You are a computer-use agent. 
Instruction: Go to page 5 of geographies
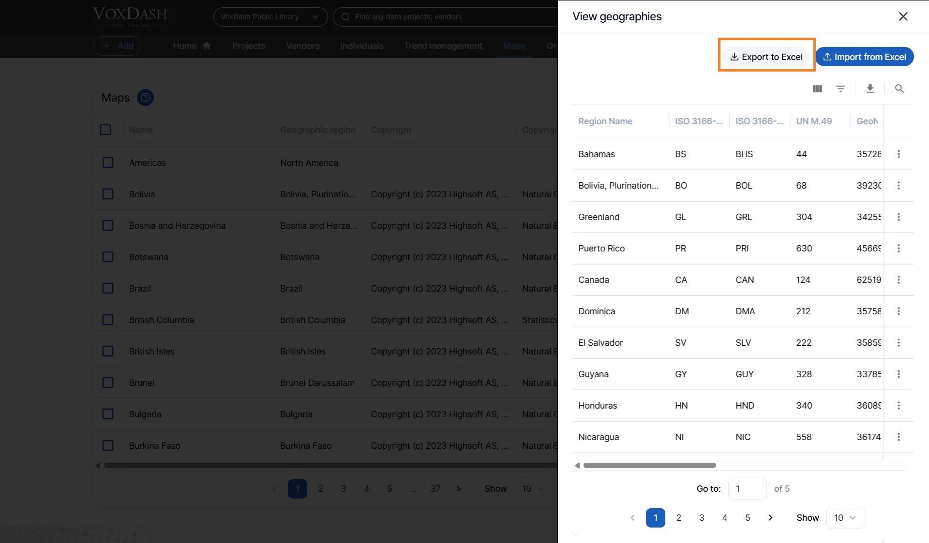point(748,518)
